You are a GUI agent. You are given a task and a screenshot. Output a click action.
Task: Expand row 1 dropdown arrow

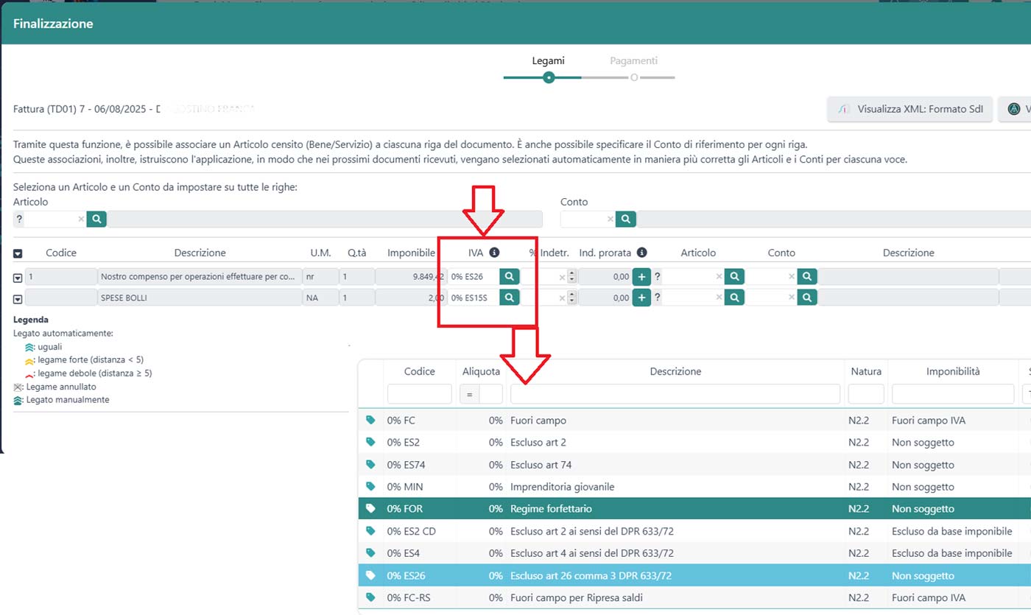[x=18, y=278]
